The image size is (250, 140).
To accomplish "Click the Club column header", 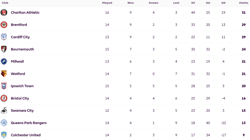I will [5, 3].
